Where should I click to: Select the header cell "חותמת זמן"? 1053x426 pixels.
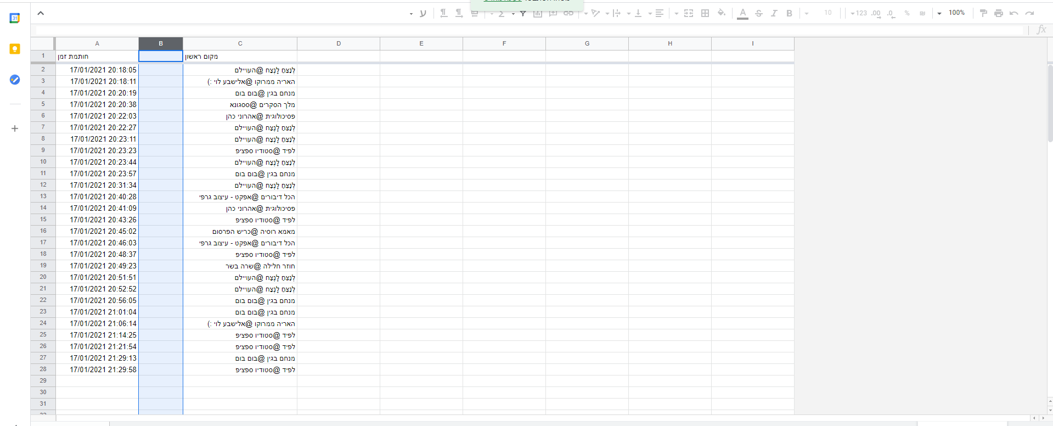(x=97, y=56)
